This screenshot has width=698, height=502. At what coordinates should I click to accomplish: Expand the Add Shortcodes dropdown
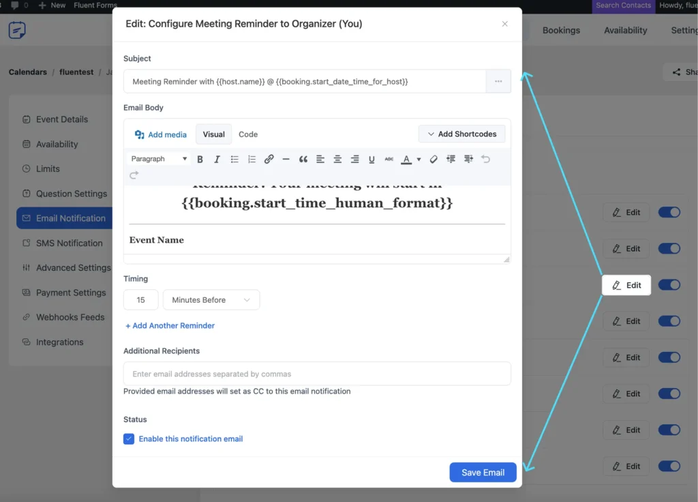461,134
